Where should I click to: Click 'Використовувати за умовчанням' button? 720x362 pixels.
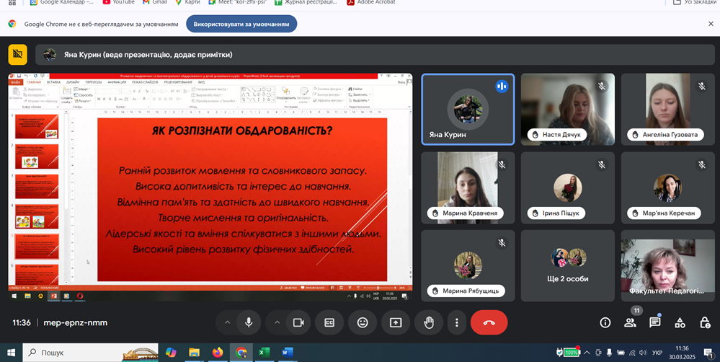click(x=241, y=24)
